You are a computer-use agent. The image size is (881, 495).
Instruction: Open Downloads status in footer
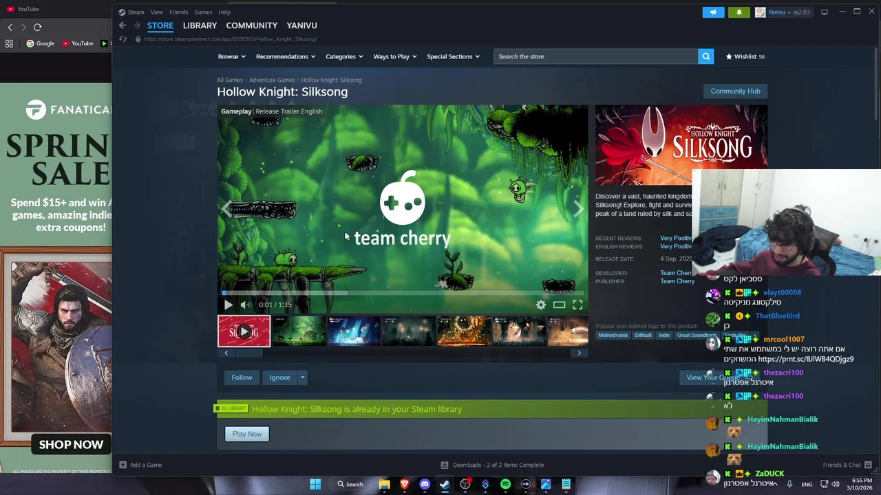(x=492, y=465)
